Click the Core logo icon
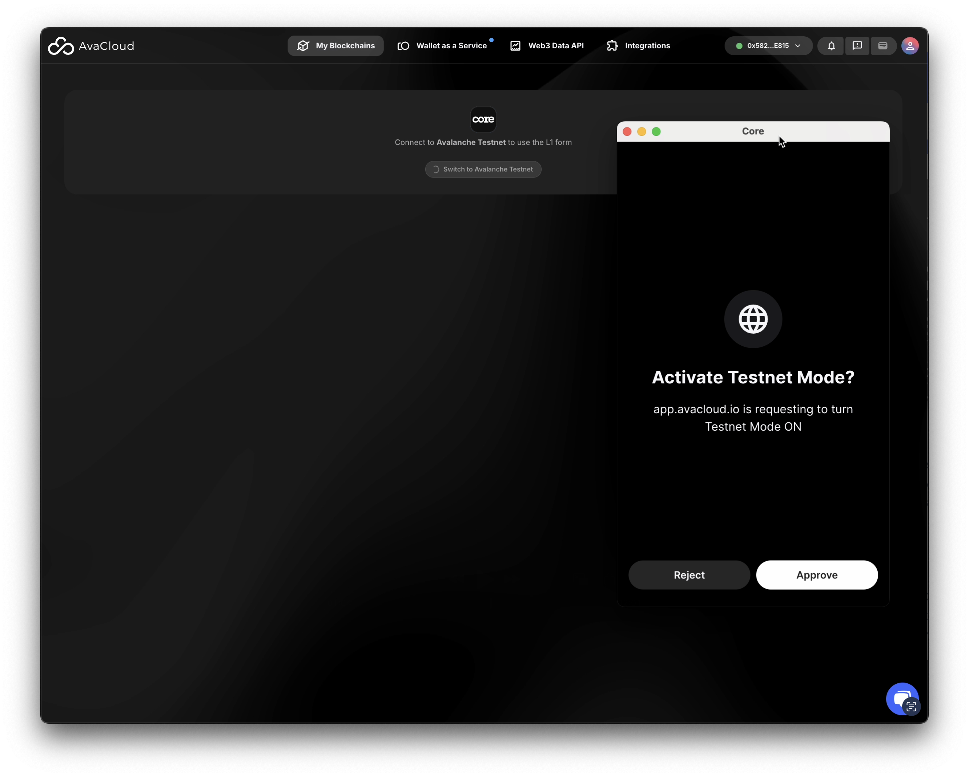Viewport: 969px width, 777px height. point(483,119)
